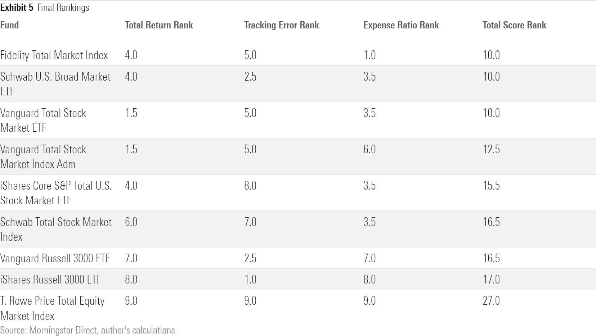Click the Exhibit 5 Final Rankings title
This screenshot has width=596, height=336.
[45, 8]
